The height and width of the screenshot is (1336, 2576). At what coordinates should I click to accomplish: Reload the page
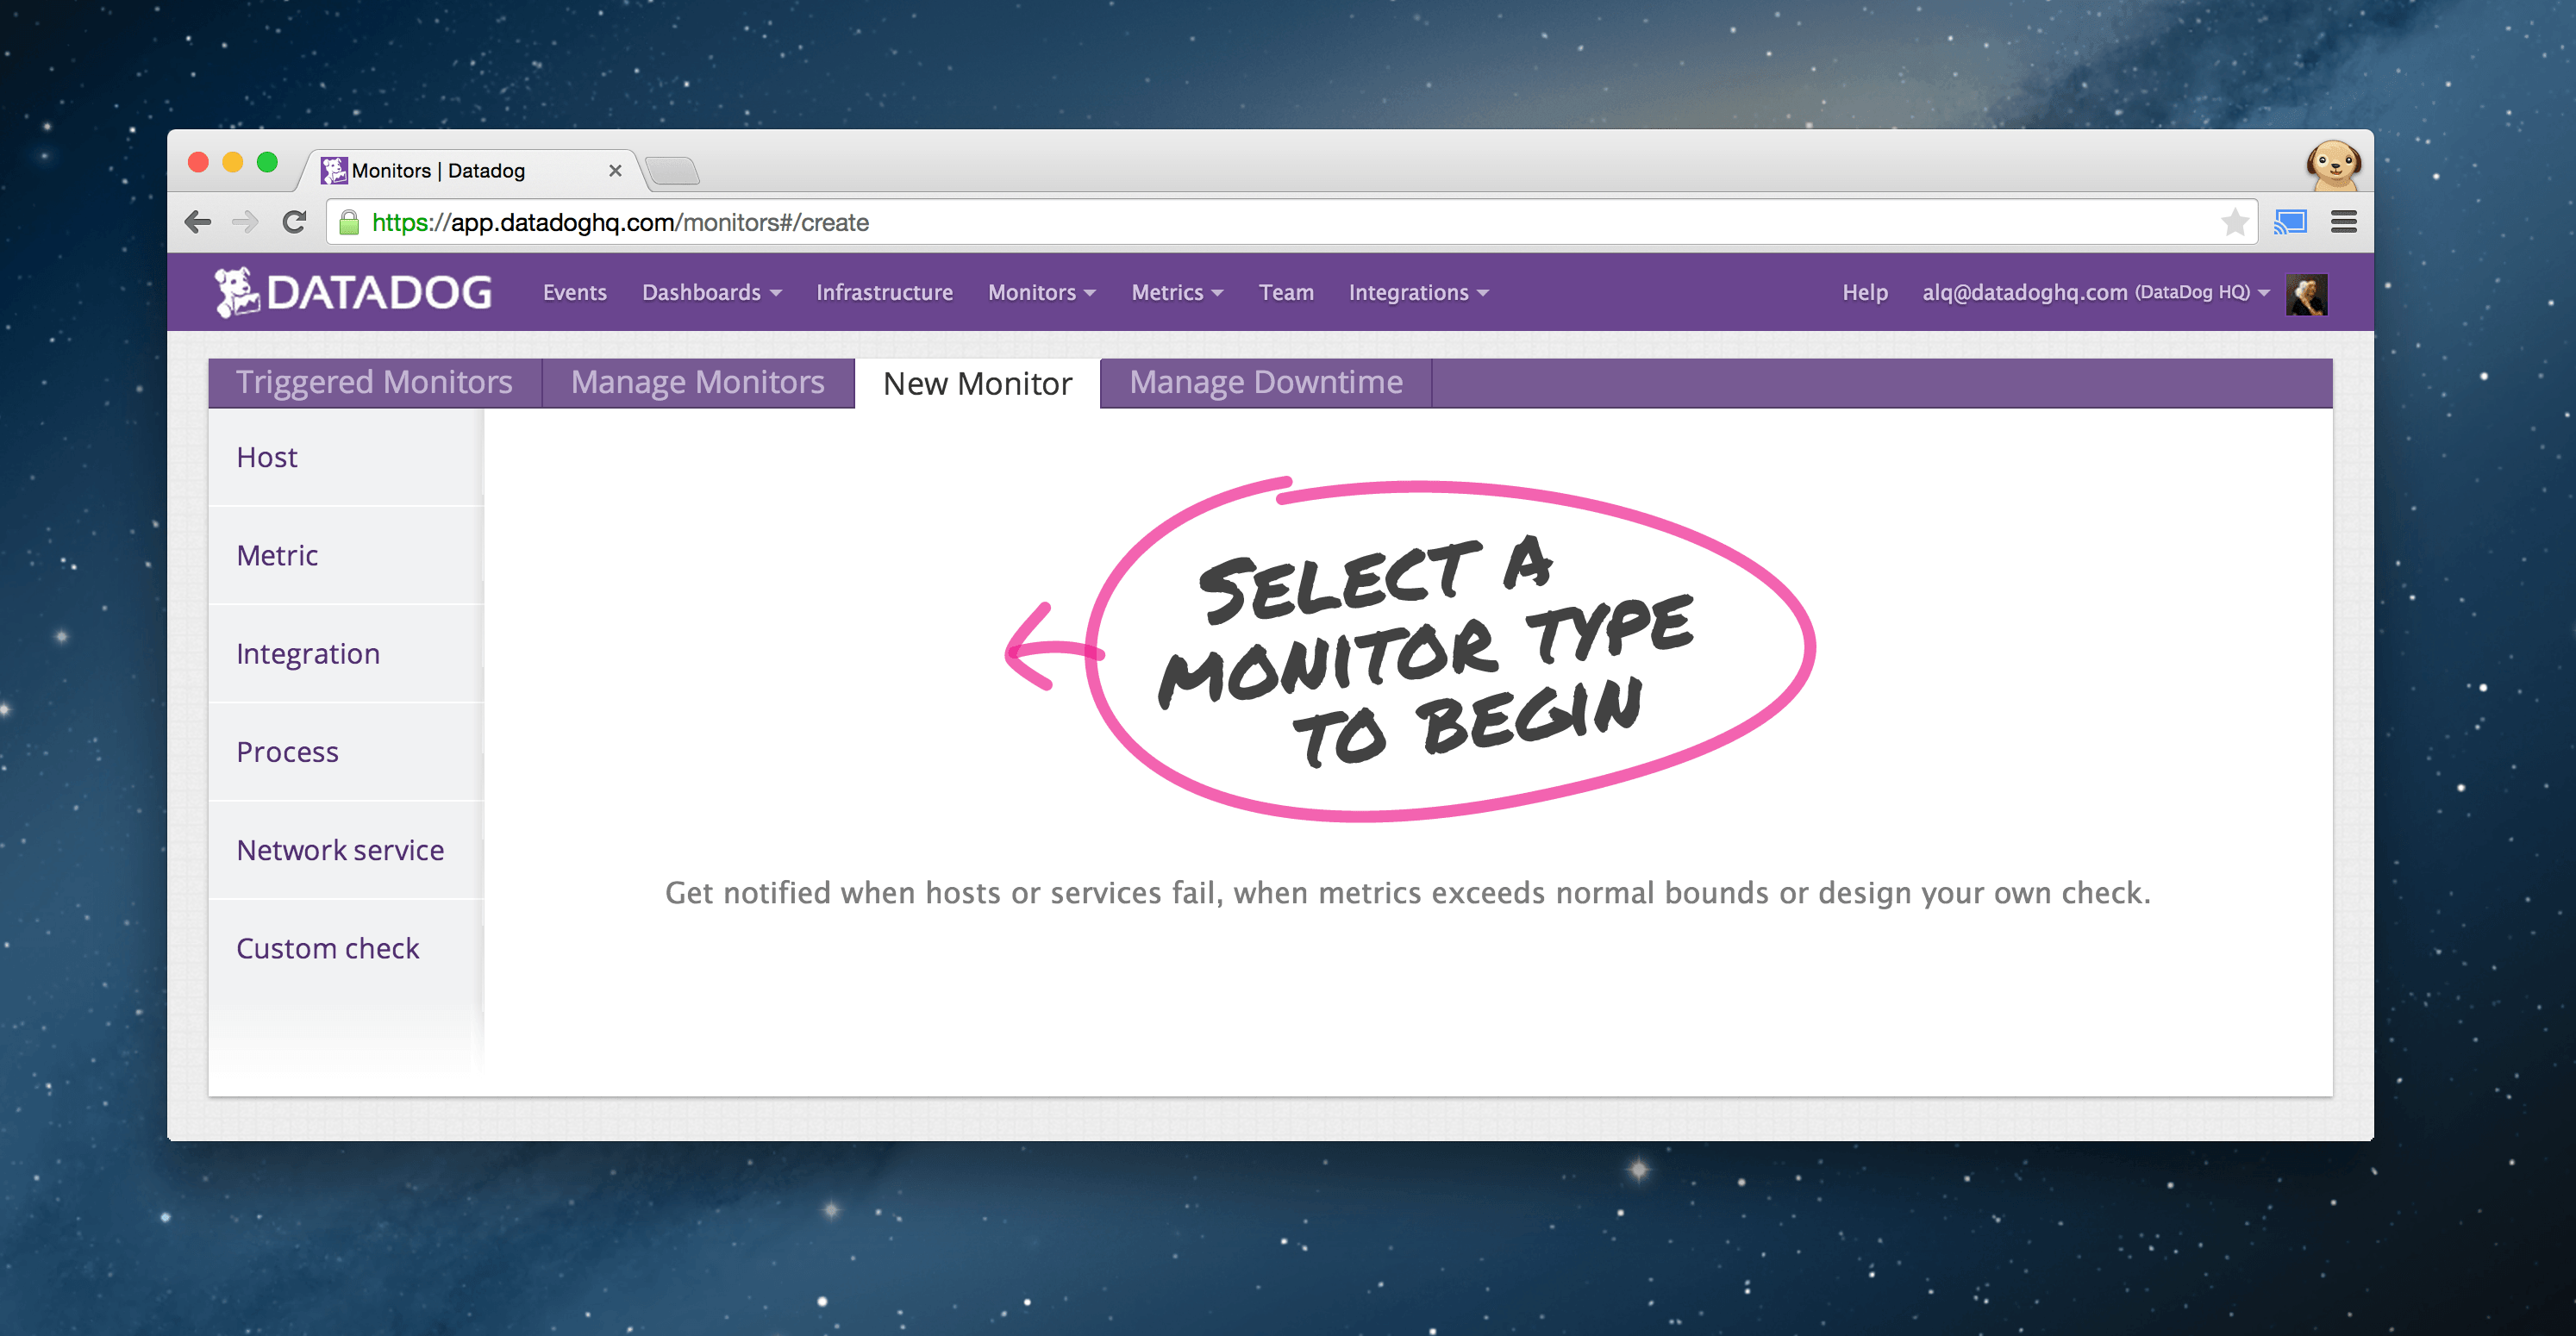[x=293, y=222]
